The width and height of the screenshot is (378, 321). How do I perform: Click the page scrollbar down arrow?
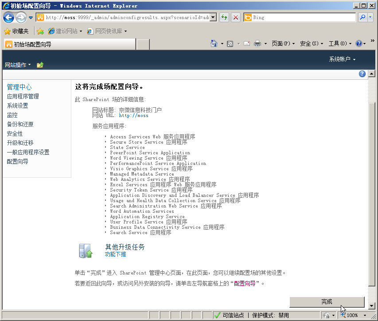coord(371,305)
